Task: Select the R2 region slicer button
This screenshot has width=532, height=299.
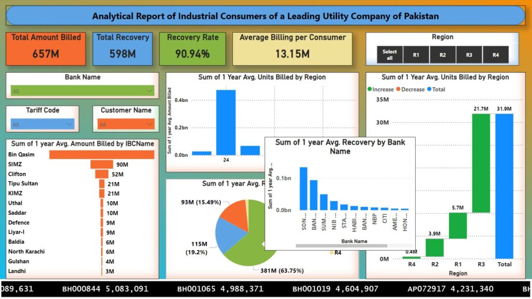Action: tap(443, 55)
